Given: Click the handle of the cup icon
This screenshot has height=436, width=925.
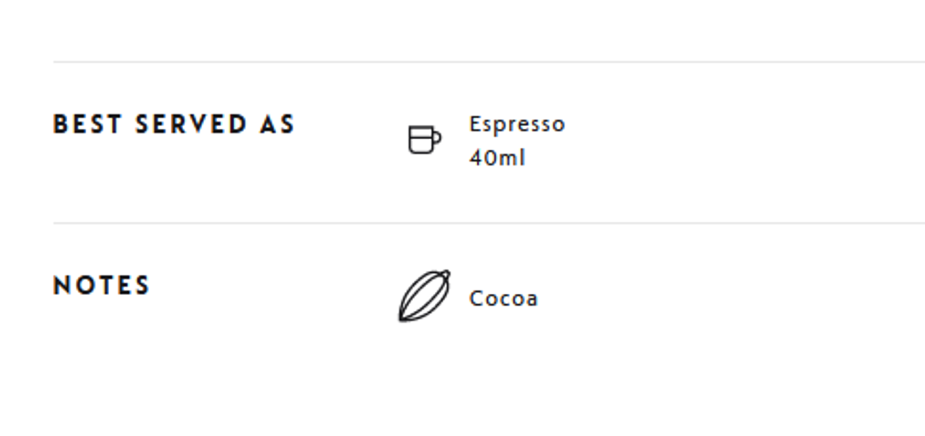Looking at the screenshot, I should point(437,139).
